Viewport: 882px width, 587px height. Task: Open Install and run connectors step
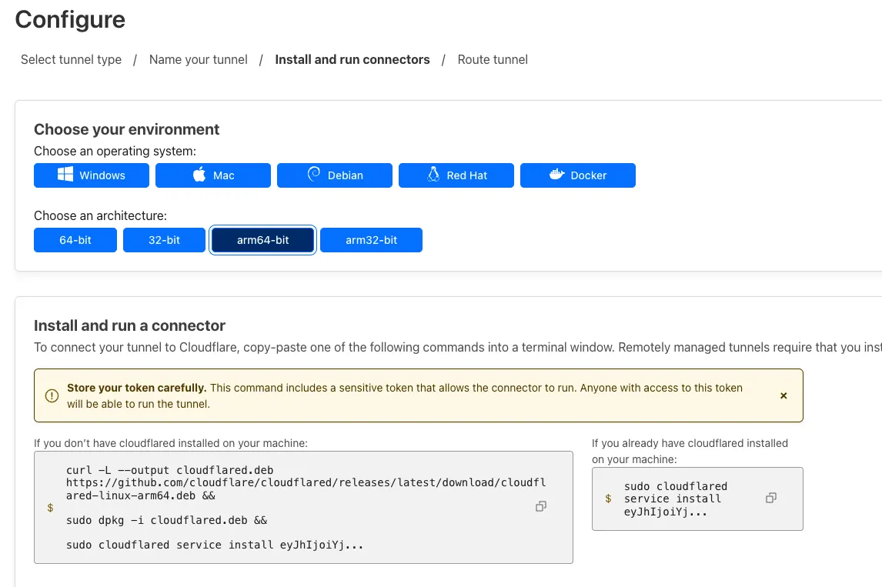tap(352, 59)
